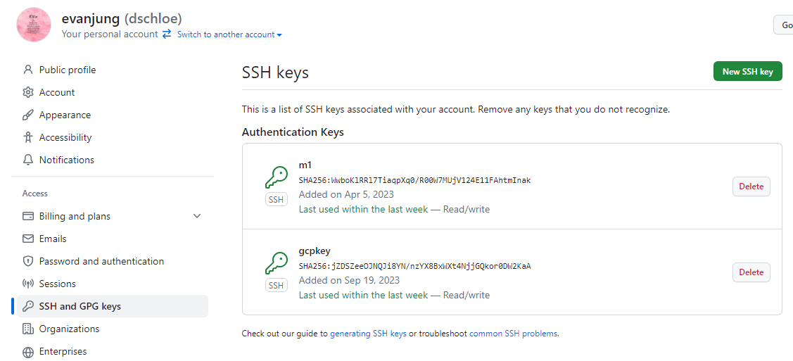
Task: Click the Enterprises globe icon
Action: (x=28, y=351)
